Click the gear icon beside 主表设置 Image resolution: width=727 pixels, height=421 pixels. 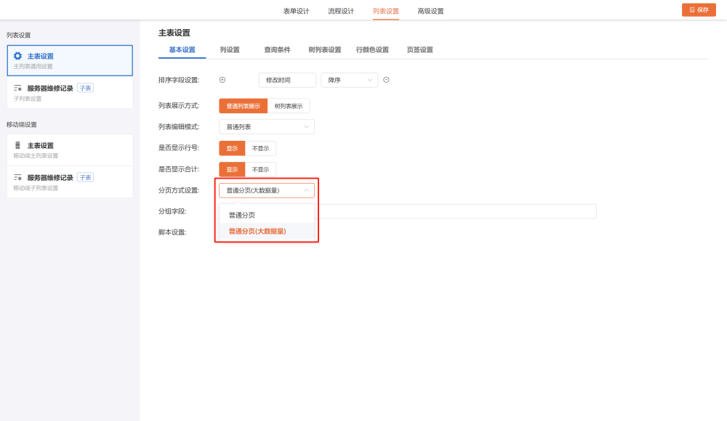pyautogui.click(x=18, y=56)
